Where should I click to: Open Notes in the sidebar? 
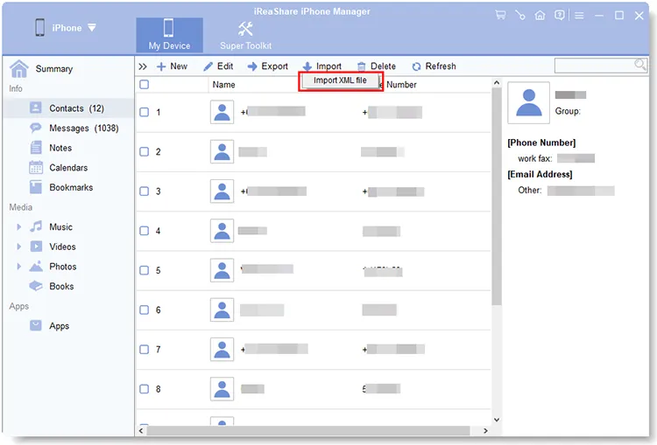point(60,148)
